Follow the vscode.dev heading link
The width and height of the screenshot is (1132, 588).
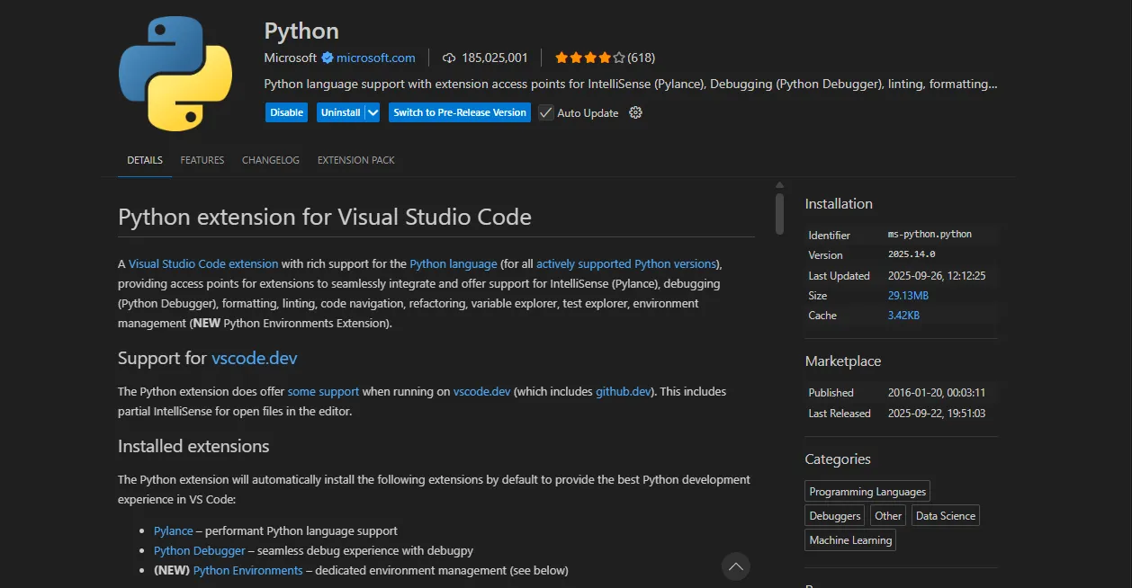254,358
